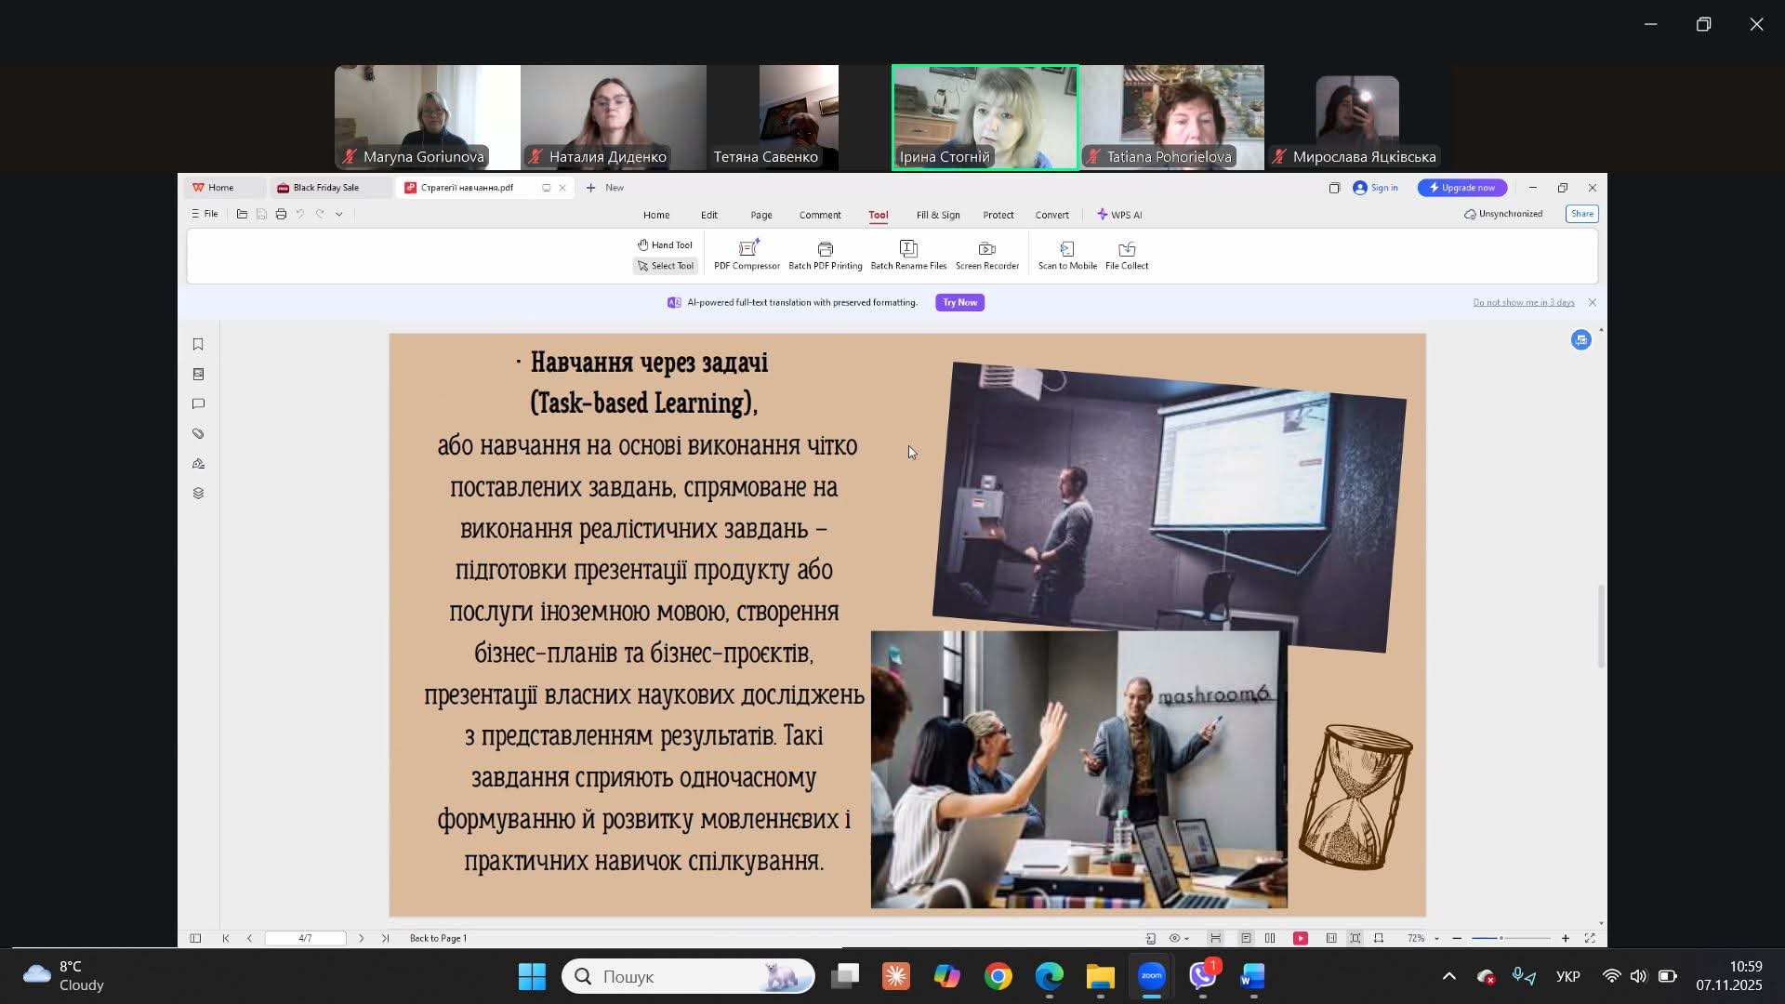The image size is (1785, 1004).
Task: Open the Fill & Sign tab
Action: pyautogui.click(x=937, y=215)
